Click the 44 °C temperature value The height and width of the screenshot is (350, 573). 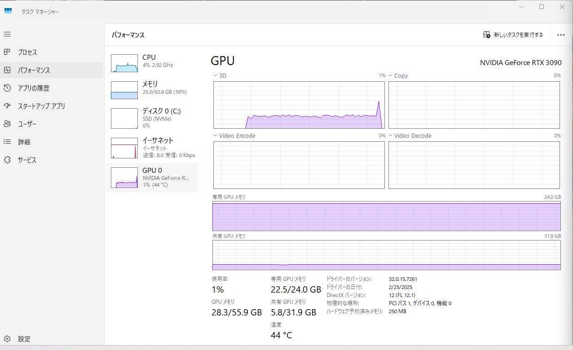[x=282, y=335]
